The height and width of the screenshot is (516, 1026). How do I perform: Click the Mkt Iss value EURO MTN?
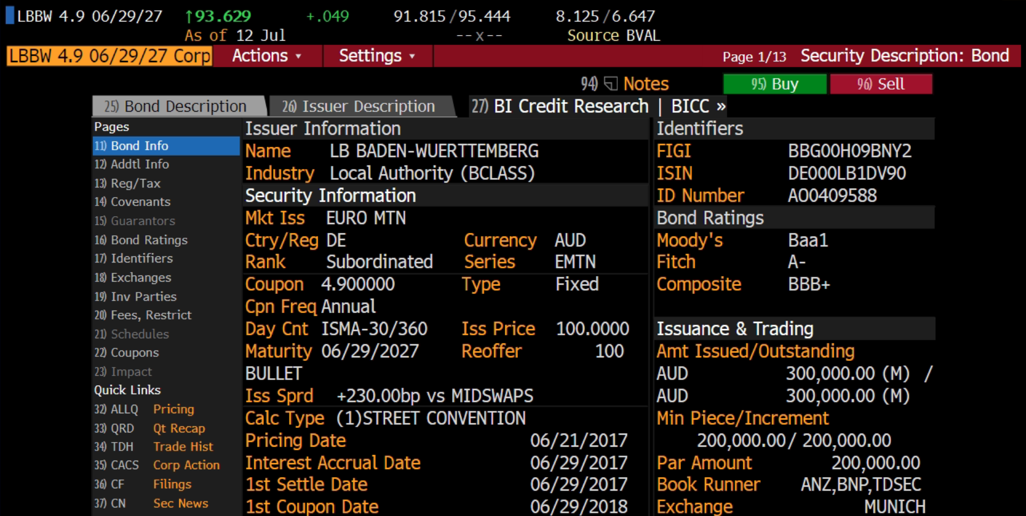point(366,218)
